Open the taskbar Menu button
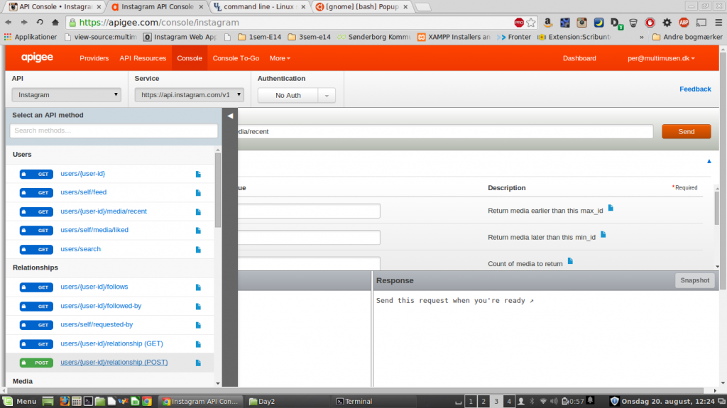The image size is (727, 408). pos(20,402)
